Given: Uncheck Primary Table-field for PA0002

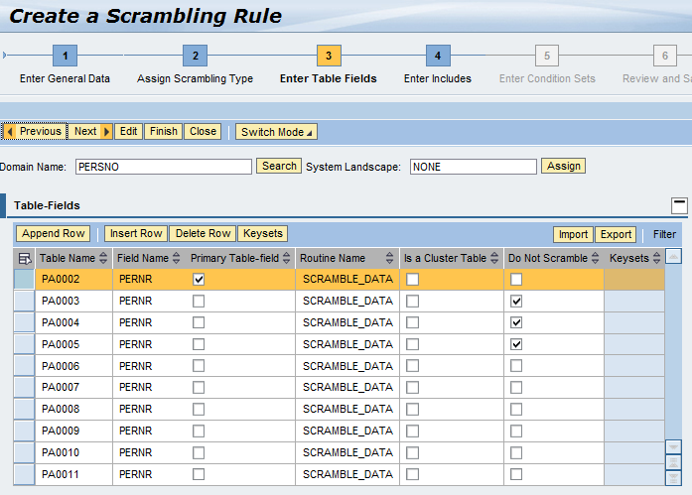Looking at the screenshot, I should click(x=199, y=280).
